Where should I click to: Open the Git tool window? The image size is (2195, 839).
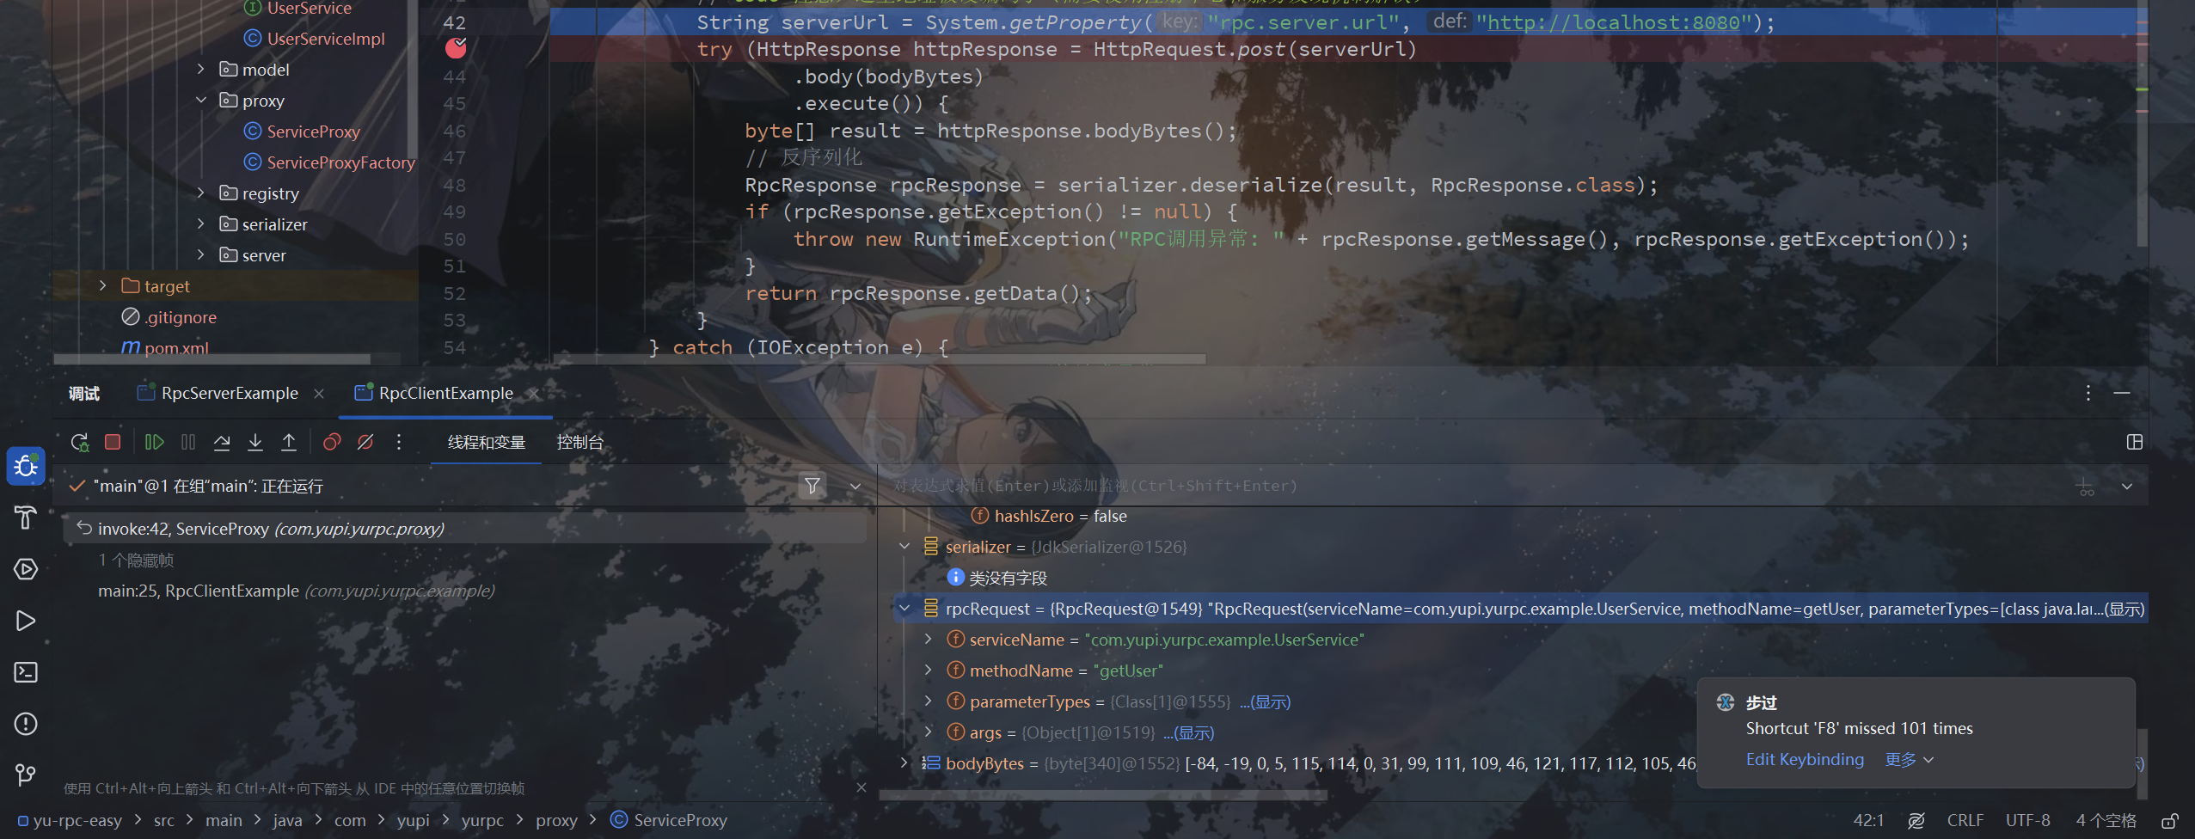click(26, 775)
